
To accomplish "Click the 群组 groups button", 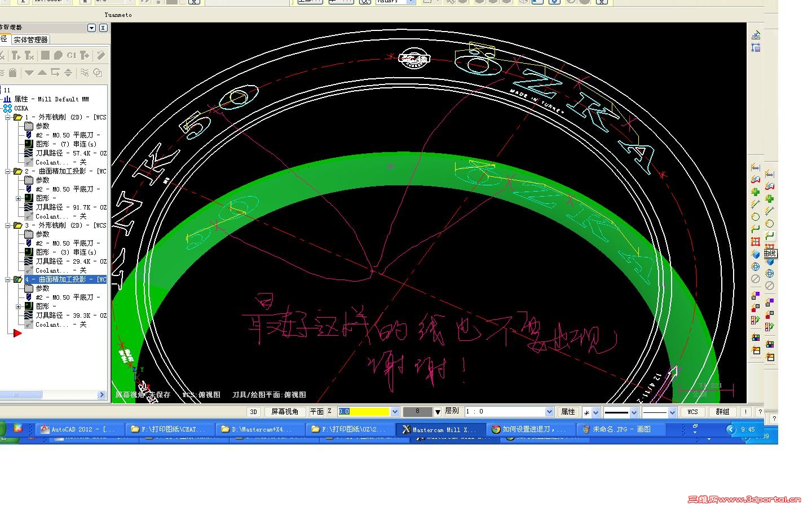I will tap(722, 412).
